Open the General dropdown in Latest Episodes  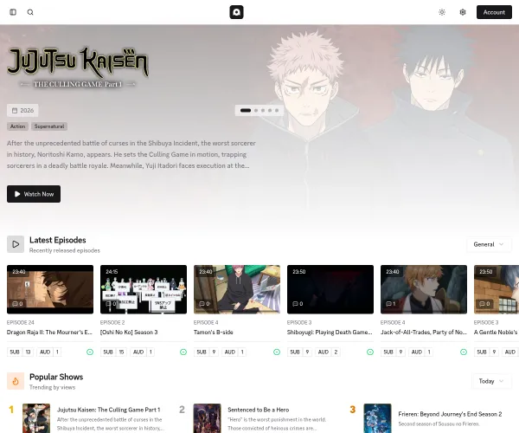tap(489, 244)
